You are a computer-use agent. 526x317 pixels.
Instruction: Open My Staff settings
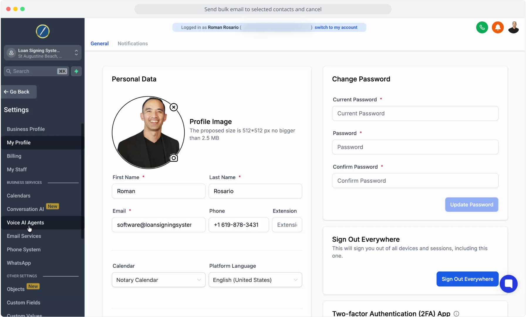17,170
